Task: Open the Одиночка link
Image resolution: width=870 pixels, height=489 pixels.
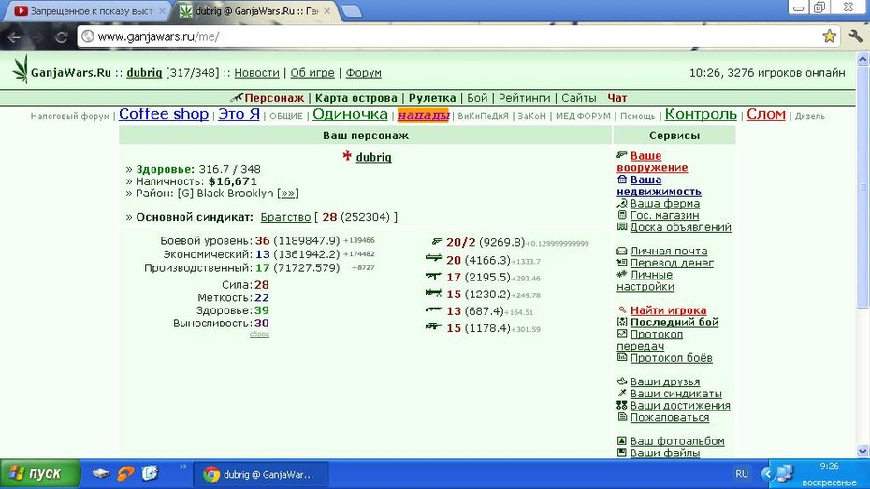Action: [350, 114]
